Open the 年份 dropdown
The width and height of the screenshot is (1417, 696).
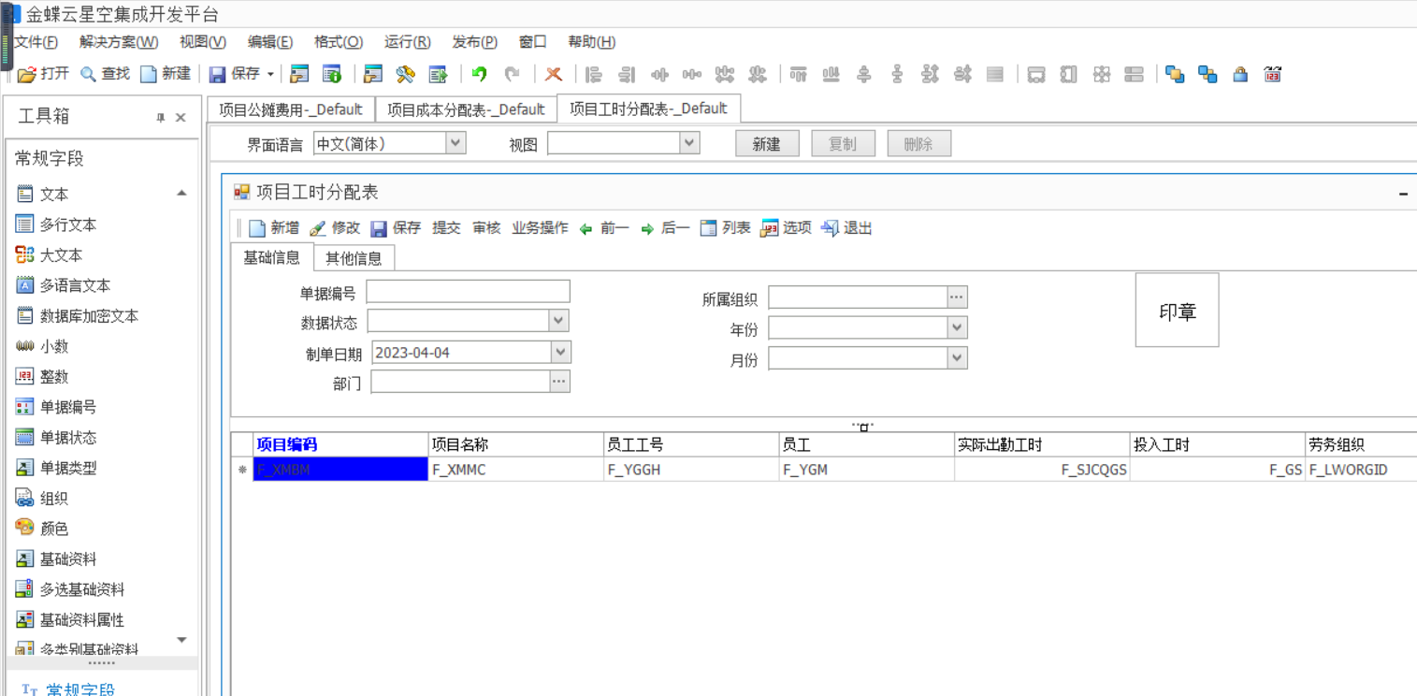click(x=957, y=327)
